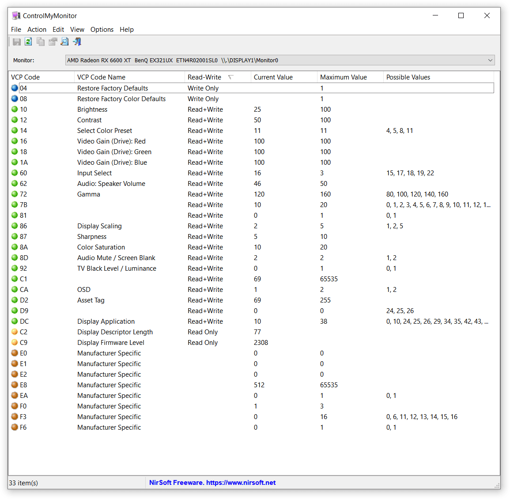Click the Exit door toolbar icon

coord(77,42)
